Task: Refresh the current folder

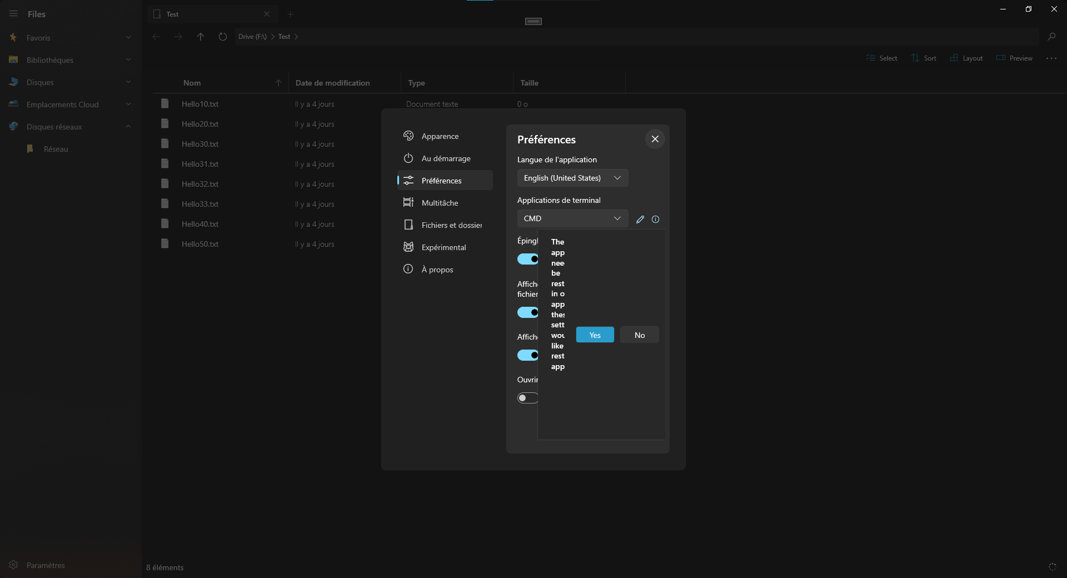Action: click(223, 37)
